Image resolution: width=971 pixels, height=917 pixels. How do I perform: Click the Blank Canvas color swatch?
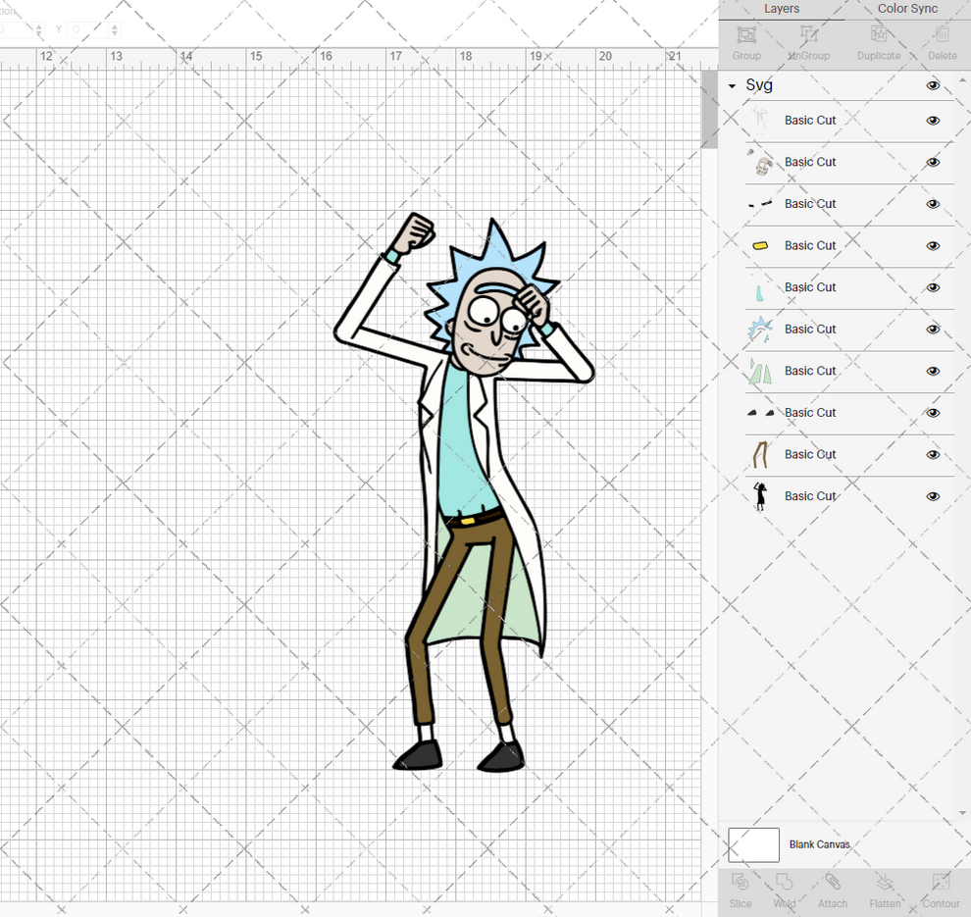click(x=752, y=844)
